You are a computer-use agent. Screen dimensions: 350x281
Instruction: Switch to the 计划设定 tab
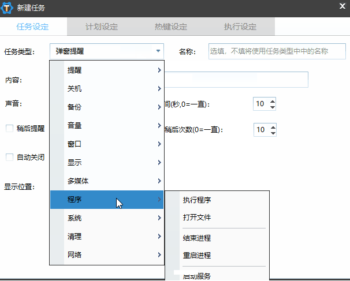(x=102, y=27)
